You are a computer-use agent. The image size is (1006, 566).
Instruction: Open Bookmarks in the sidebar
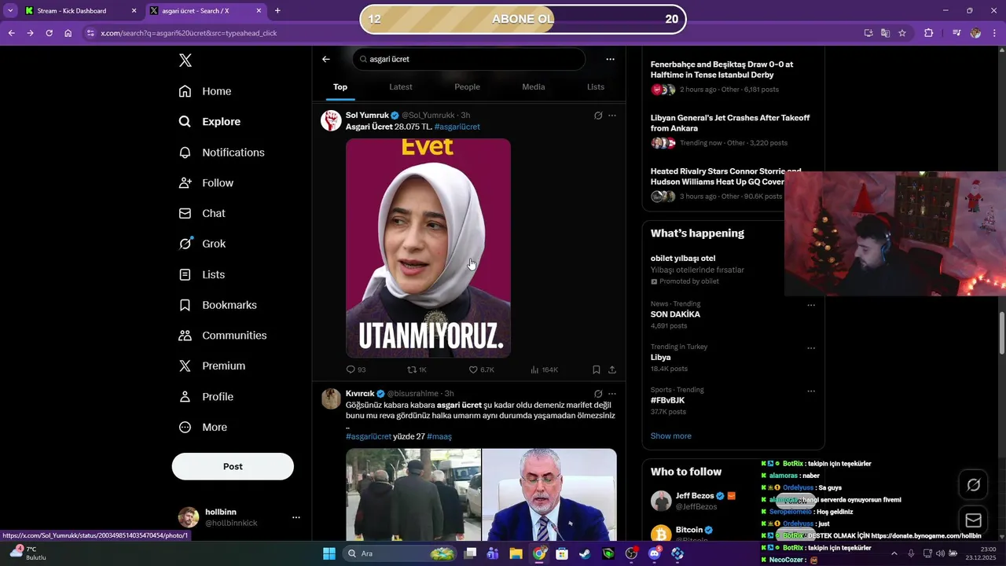coord(218,305)
